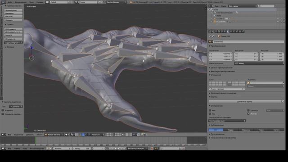Open the Окно menu
Viewport: 288px width, 162px height.
[x=31, y=2]
